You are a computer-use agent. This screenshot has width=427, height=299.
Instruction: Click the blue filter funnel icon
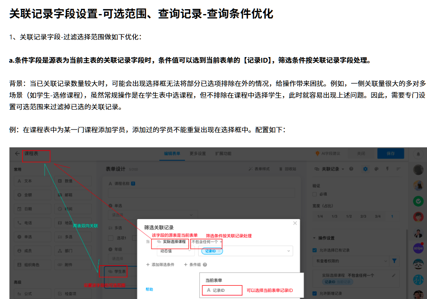tap(394, 261)
